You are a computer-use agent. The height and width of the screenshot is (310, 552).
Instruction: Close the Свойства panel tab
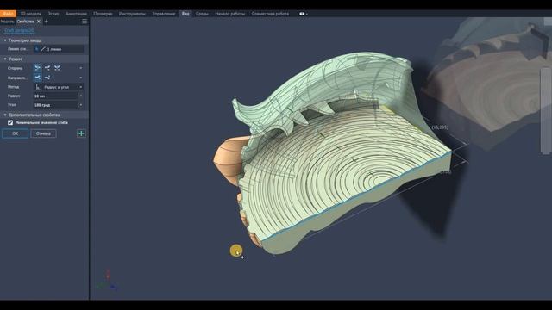coord(39,22)
